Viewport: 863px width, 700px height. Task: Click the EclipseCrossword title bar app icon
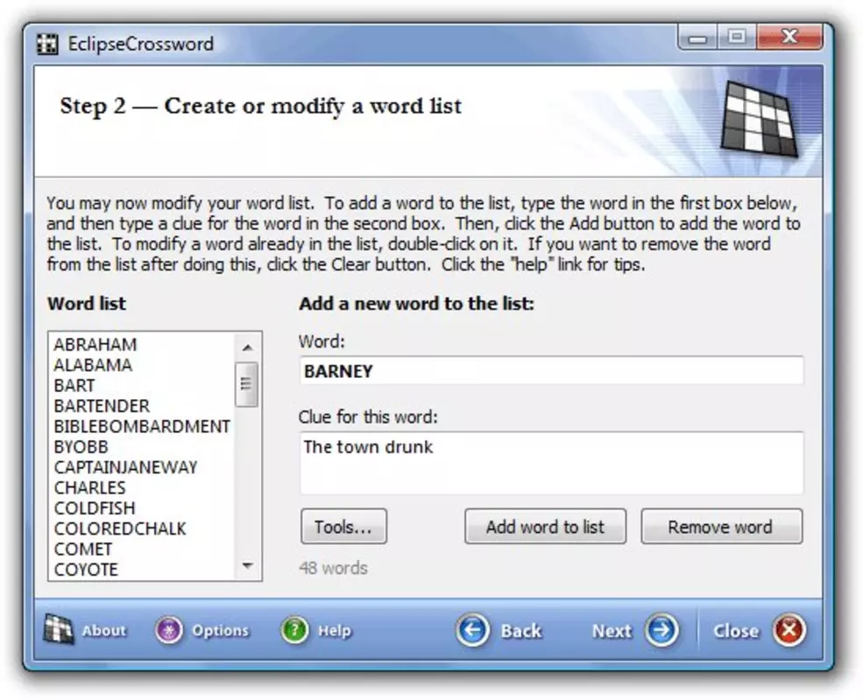click(x=47, y=44)
